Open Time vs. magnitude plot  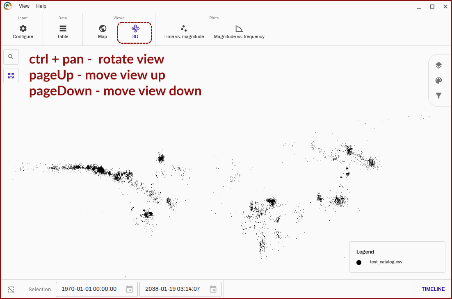coord(184,32)
